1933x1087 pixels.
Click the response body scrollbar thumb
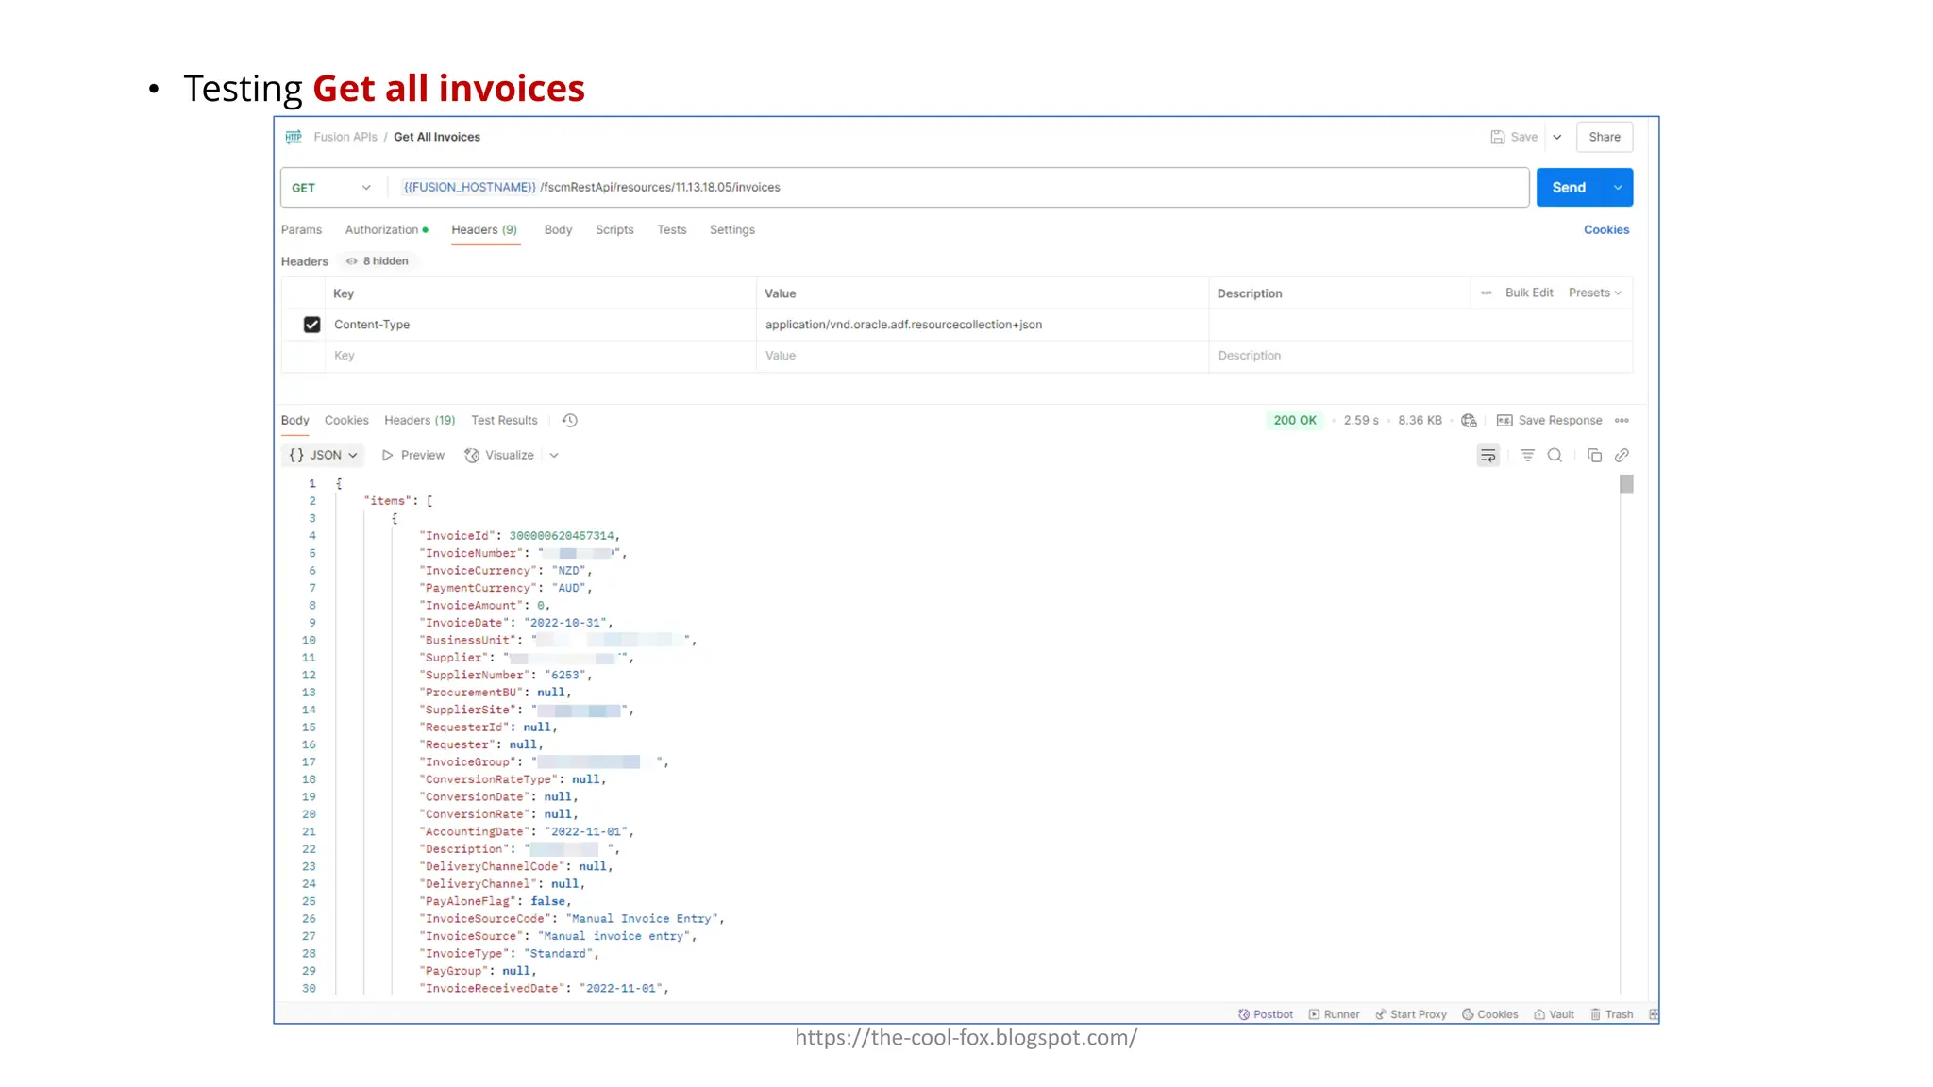(1626, 485)
